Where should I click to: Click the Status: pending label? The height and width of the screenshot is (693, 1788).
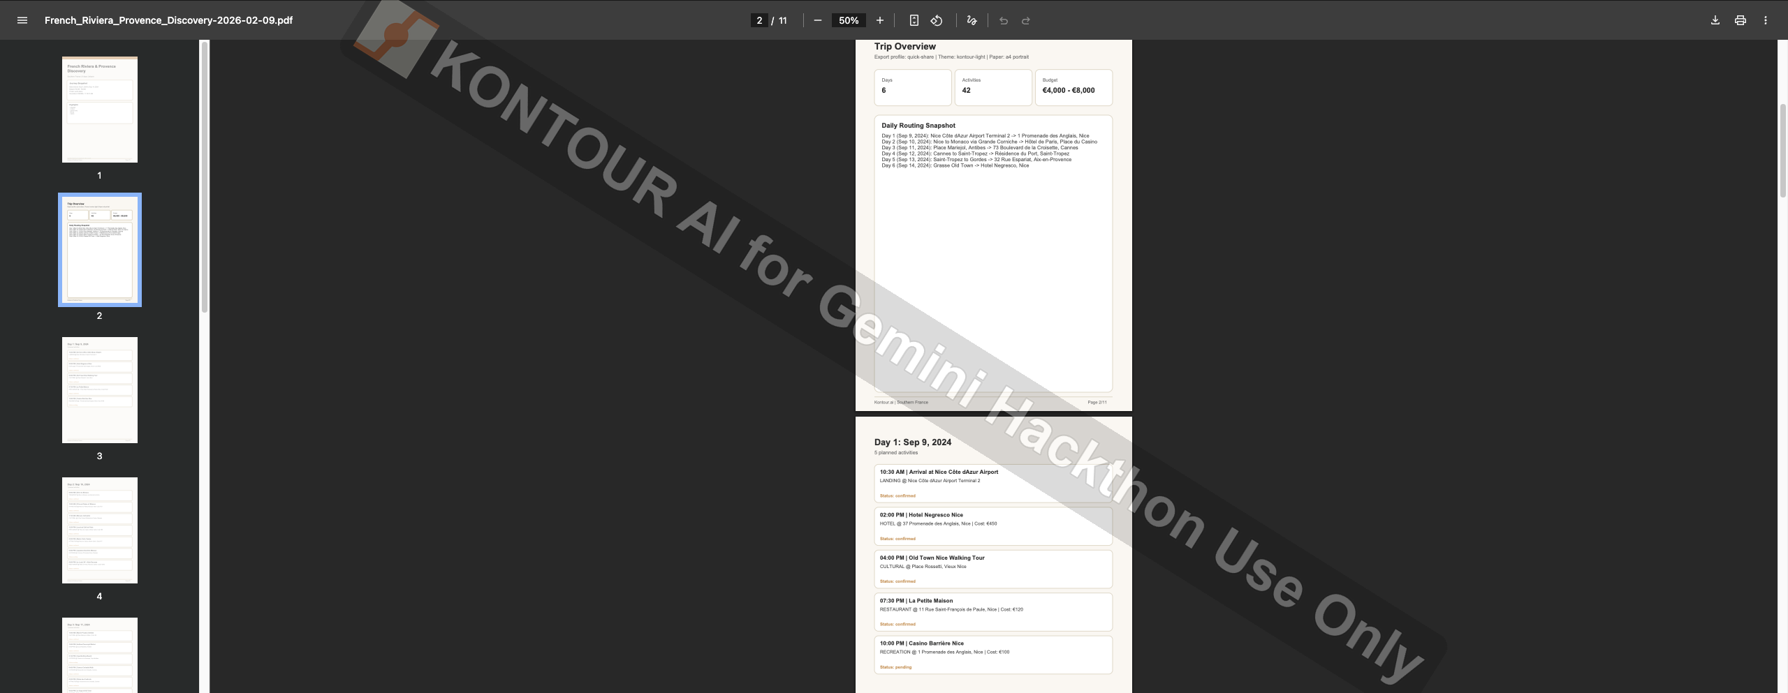pos(895,667)
